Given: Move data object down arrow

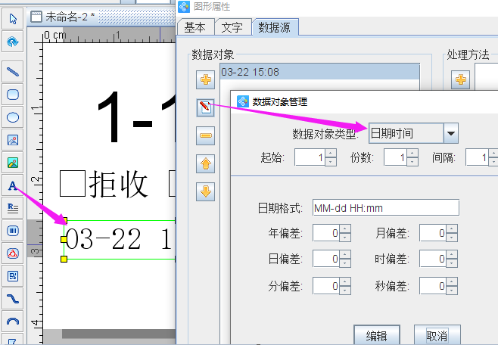Looking at the screenshot, I should click(x=206, y=191).
